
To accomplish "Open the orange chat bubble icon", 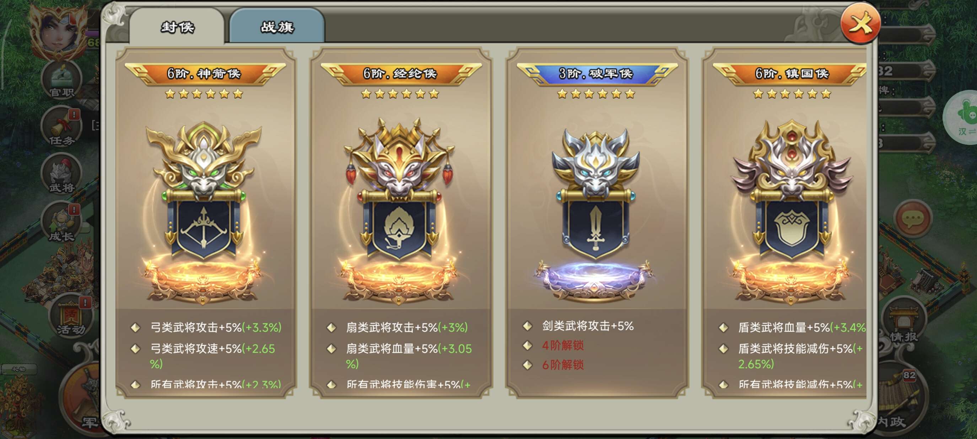I will pyautogui.click(x=913, y=218).
